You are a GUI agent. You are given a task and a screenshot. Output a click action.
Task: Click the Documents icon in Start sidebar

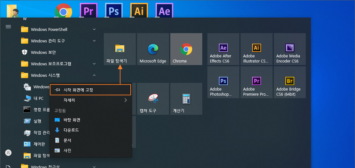[x=8, y=167]
